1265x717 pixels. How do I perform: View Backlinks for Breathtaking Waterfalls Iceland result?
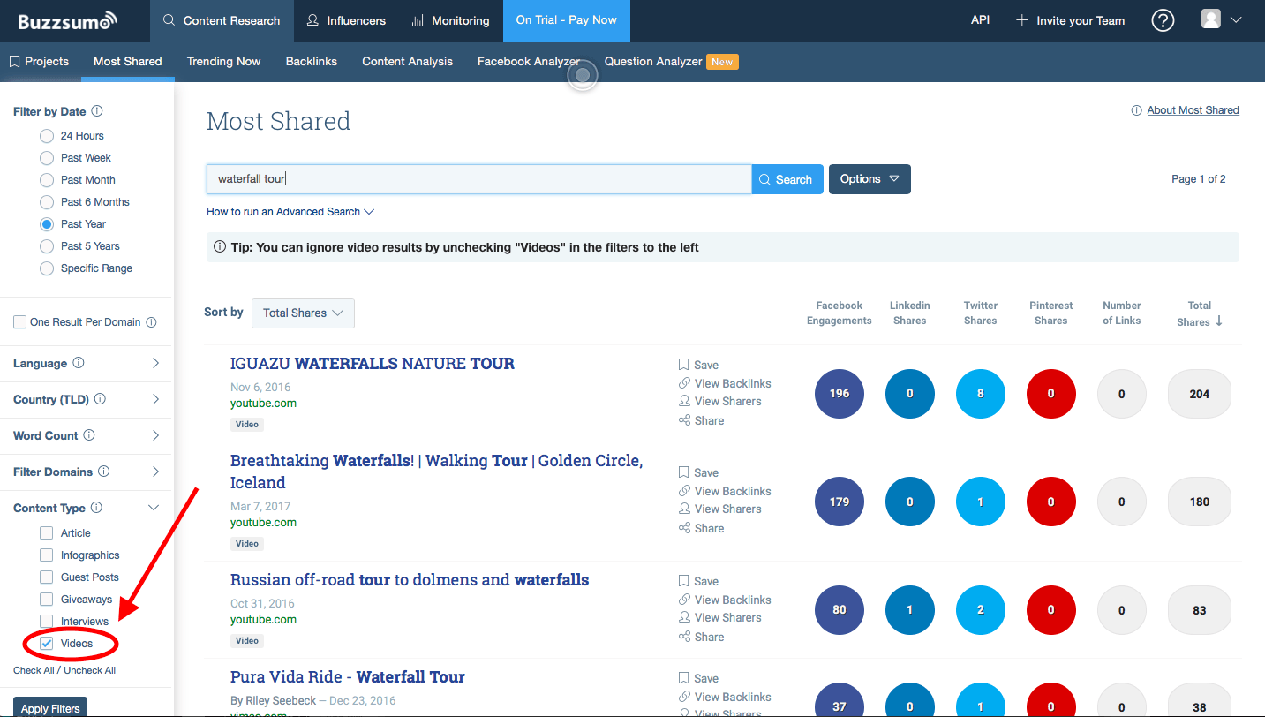725,491
